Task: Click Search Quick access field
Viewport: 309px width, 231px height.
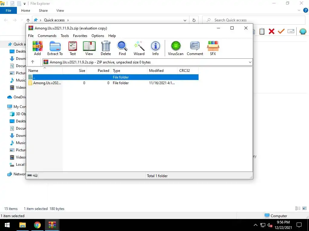Action: (x=253, y=20)
